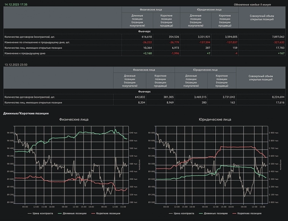Click the 'Юридические лица' chart title
The width and height of the screenshot is (288, 221).
(215, 120)
